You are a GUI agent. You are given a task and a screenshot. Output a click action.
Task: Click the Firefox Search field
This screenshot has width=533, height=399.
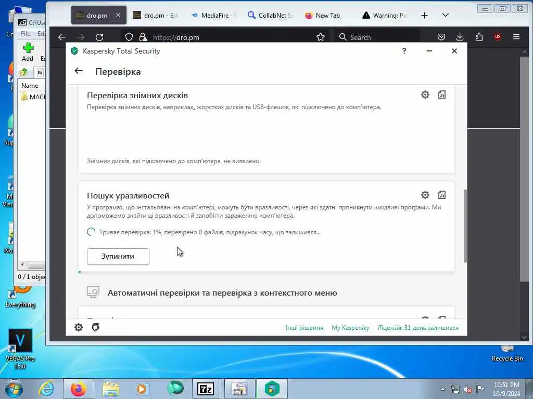pos(377,37)
